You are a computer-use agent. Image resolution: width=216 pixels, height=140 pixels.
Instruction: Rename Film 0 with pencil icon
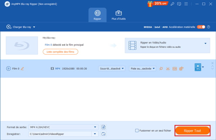pyautogui.click(x=22, y=68)
